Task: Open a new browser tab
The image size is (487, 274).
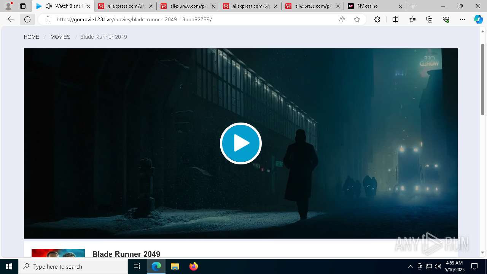Action: (413, 6)
